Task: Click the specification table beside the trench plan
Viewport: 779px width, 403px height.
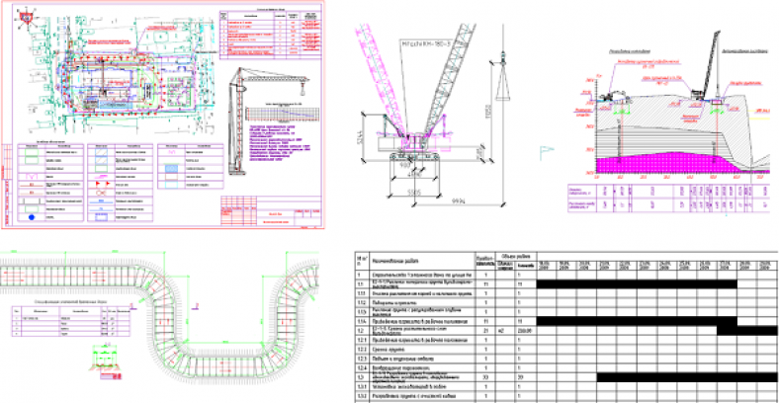Action: [71, 320]
